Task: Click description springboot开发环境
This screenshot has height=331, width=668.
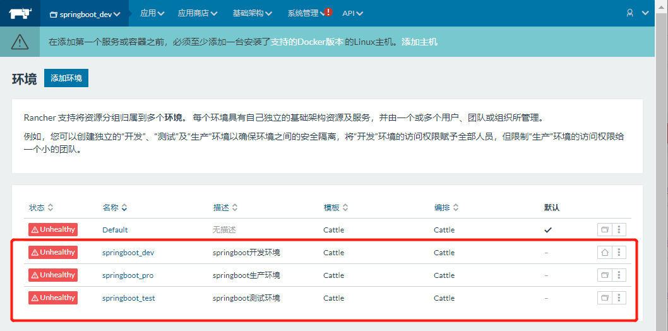Action: 246,253
